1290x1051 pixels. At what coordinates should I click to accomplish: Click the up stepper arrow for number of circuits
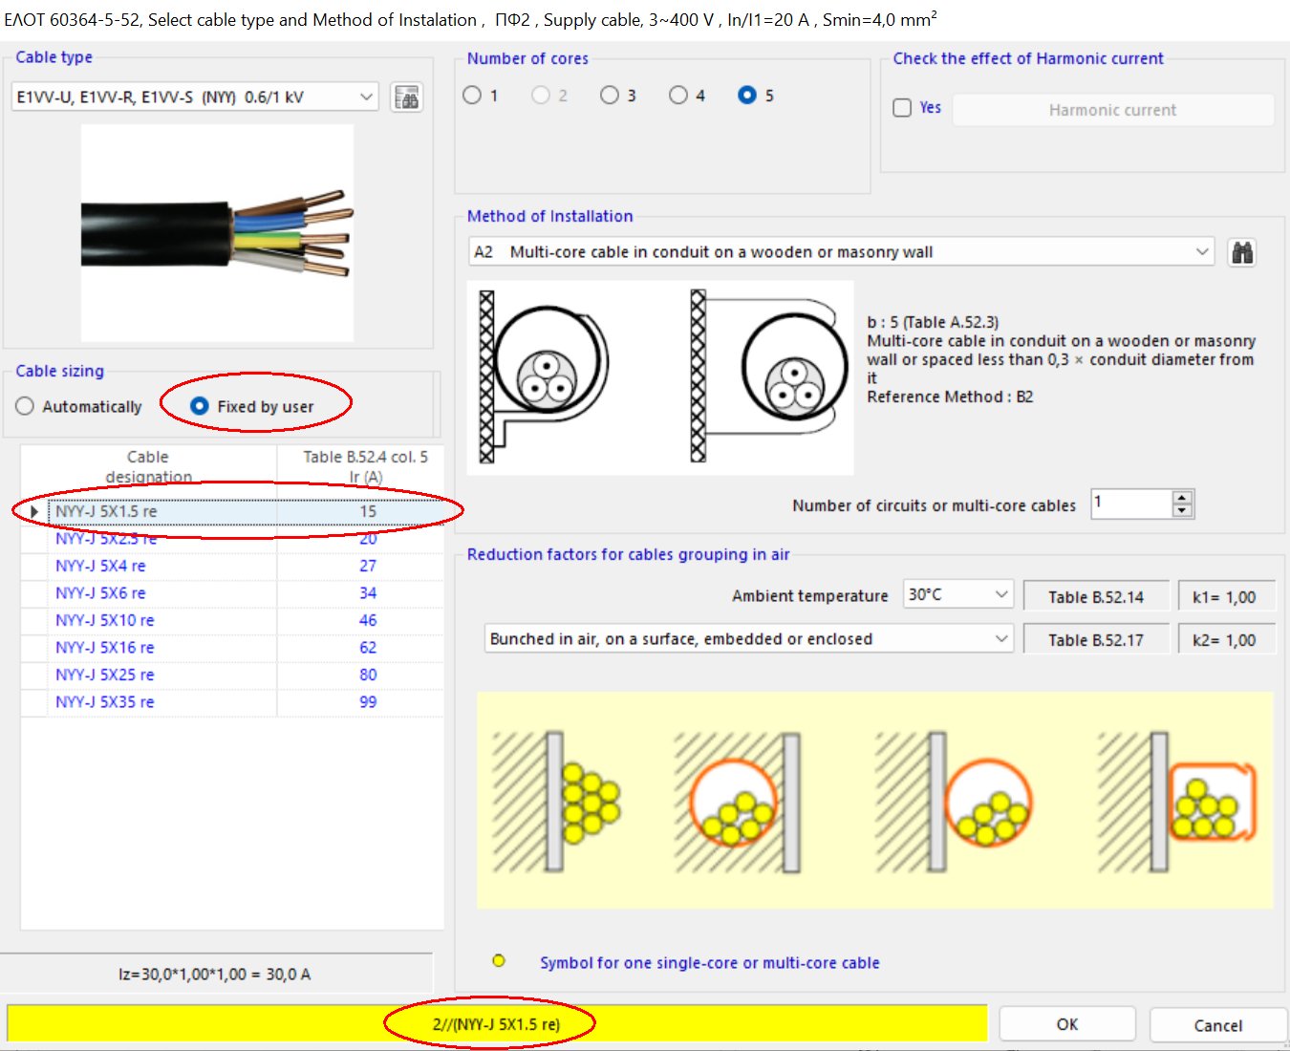(x=1182, y=497)
